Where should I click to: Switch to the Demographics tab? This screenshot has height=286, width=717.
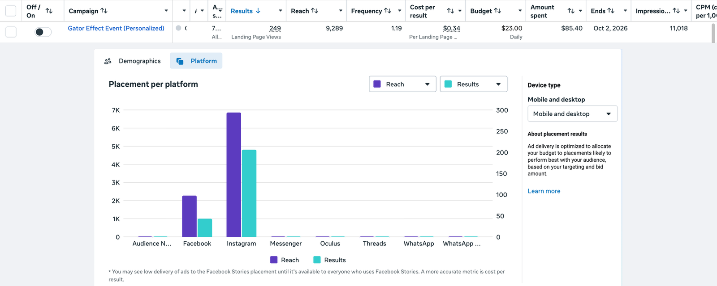coord(132,61)
